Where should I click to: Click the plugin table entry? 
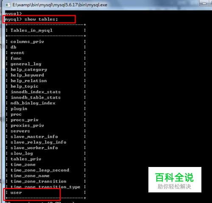[19, 109]
